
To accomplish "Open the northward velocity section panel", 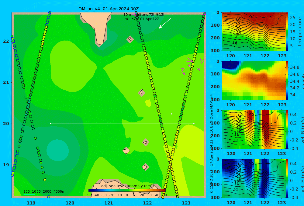I will coord(254,129).
